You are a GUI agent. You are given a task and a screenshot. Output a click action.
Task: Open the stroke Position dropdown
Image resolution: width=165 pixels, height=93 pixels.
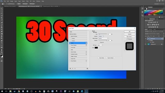coord(101,36)
